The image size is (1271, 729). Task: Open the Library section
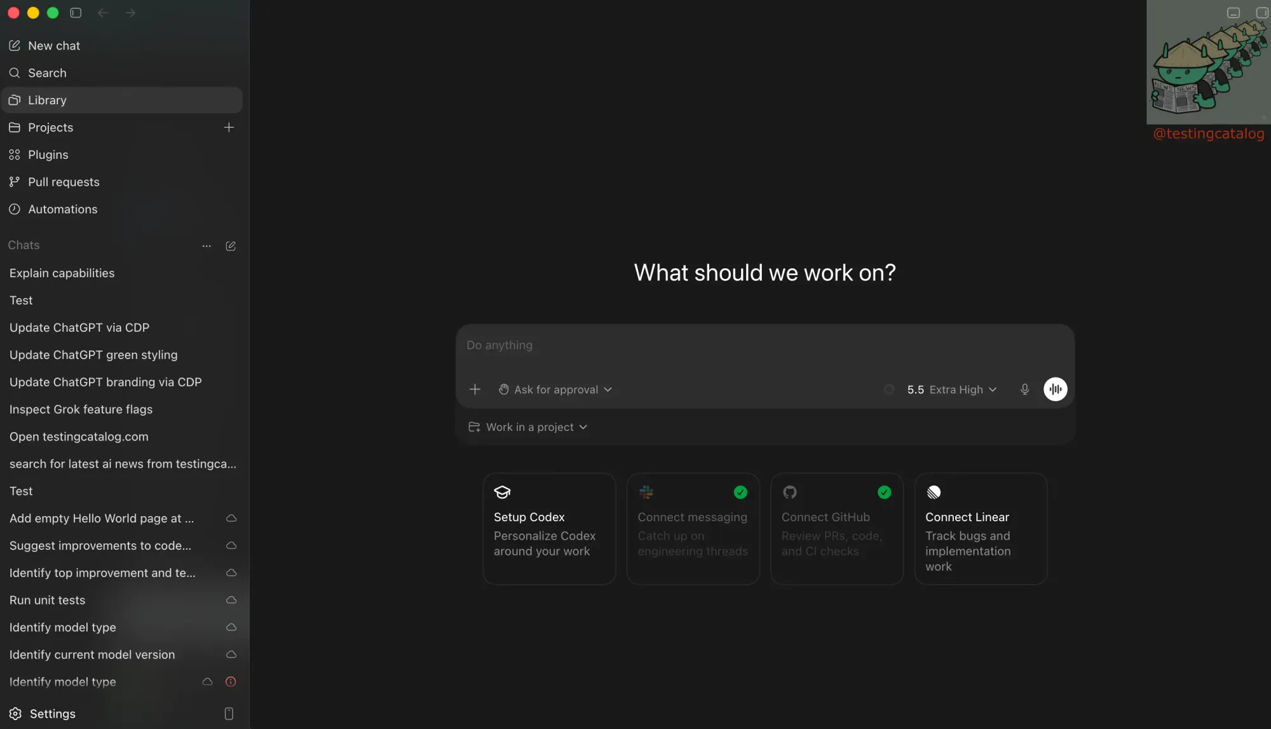pos(121,100)
